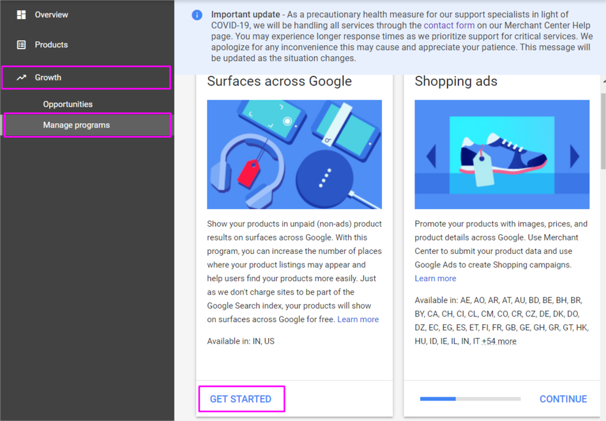606x421 pixels.
Task: Follow Learn more link under Surfaces across Google
Action: tap(358, 319)
